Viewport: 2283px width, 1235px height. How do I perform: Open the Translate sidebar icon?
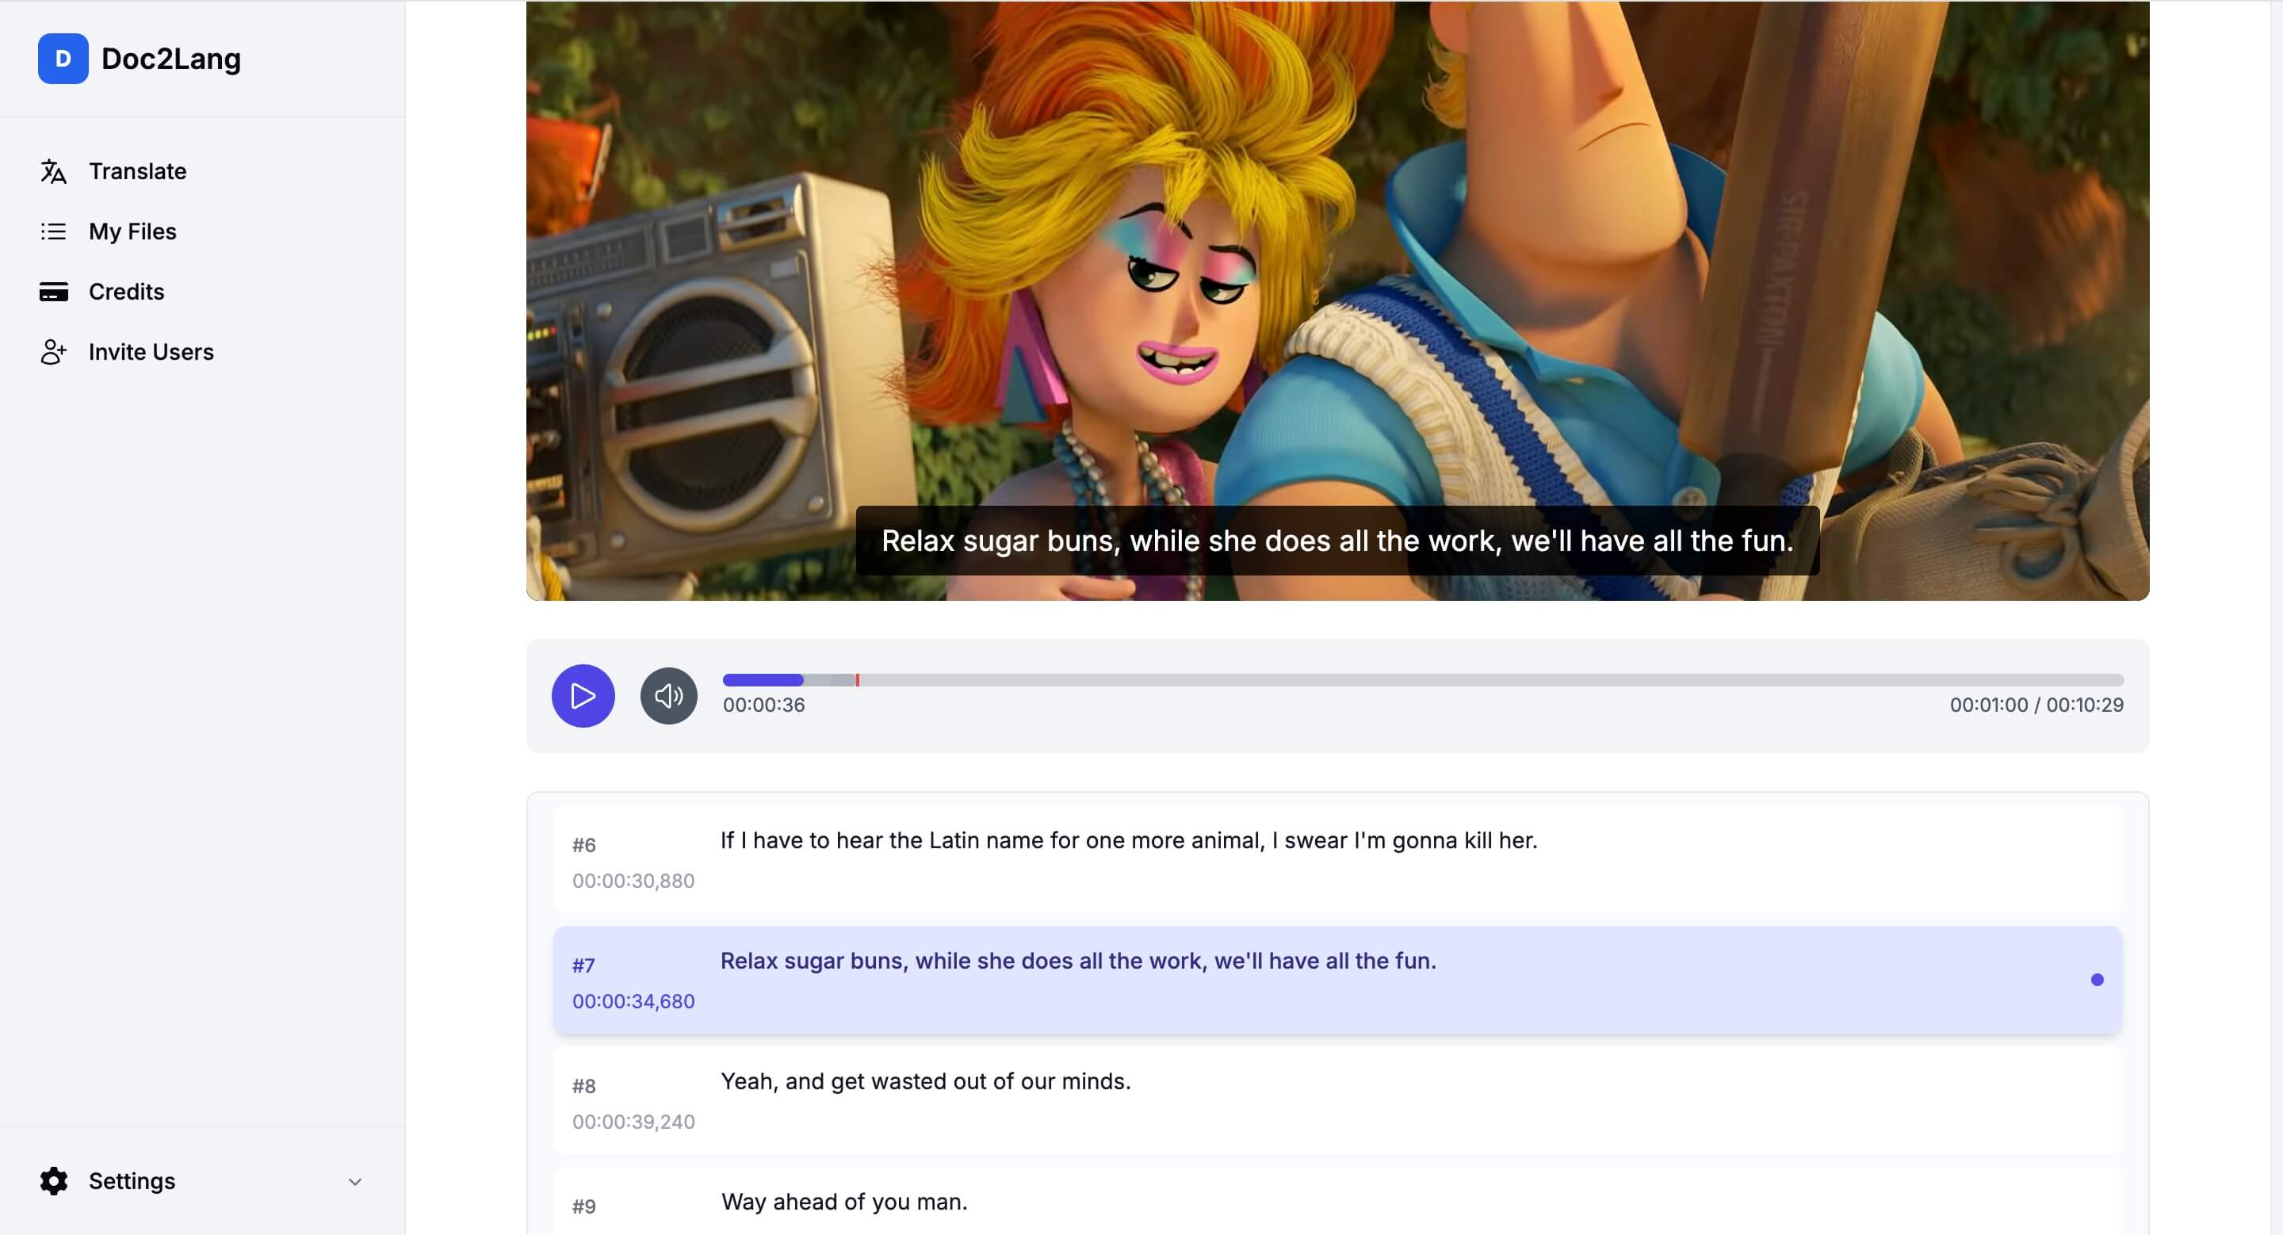click(53, 171)
